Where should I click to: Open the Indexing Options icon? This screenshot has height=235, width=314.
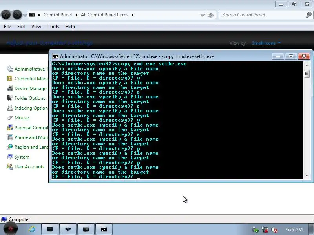(x=9, y=108)
